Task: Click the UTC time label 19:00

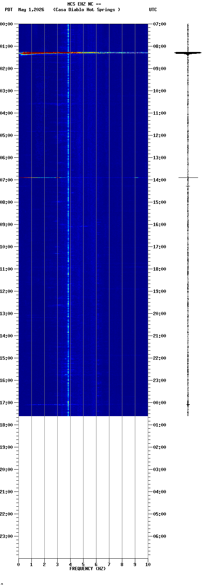Action: pos(160,291)
